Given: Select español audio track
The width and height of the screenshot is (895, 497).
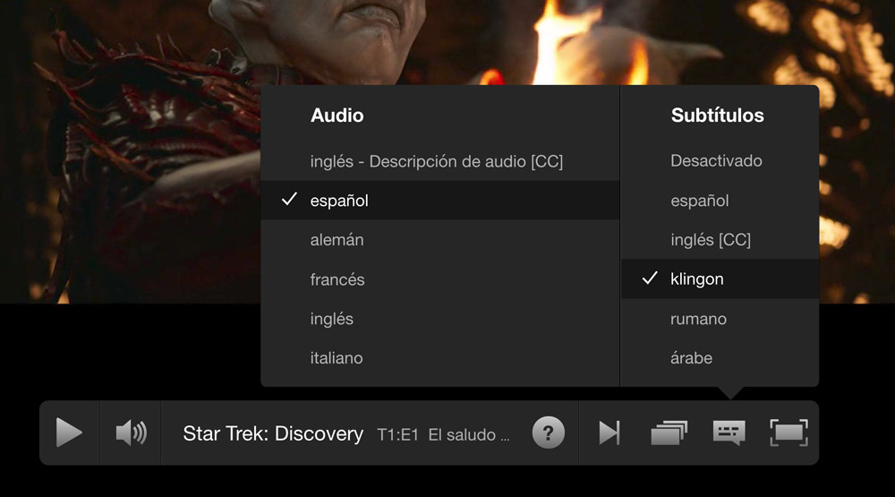Looking at the screenshot, I should click(440, 201).
